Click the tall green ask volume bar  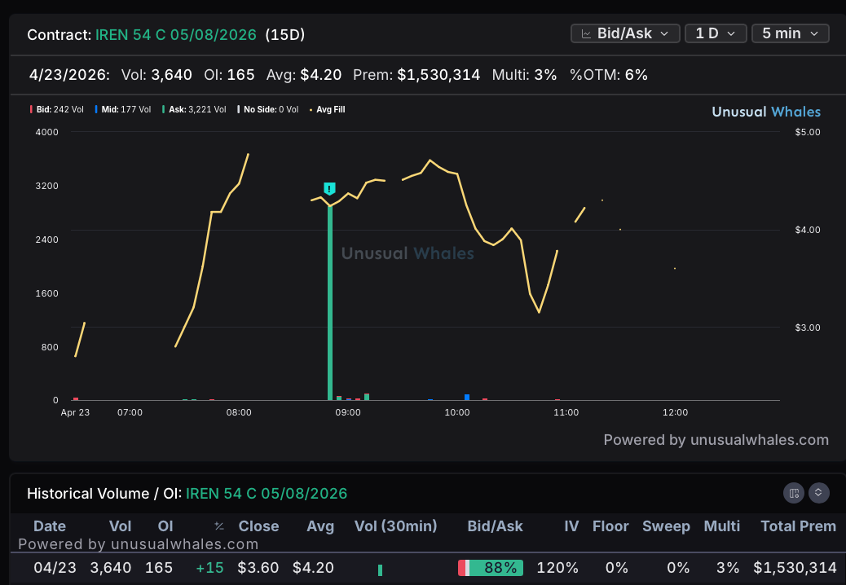click(330, 303)
